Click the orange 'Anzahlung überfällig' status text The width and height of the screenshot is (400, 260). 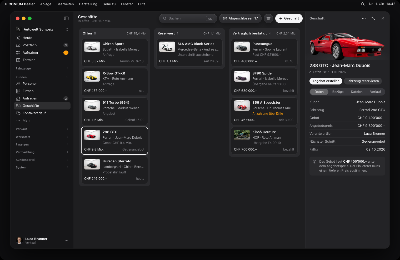(x=268, y=114)
